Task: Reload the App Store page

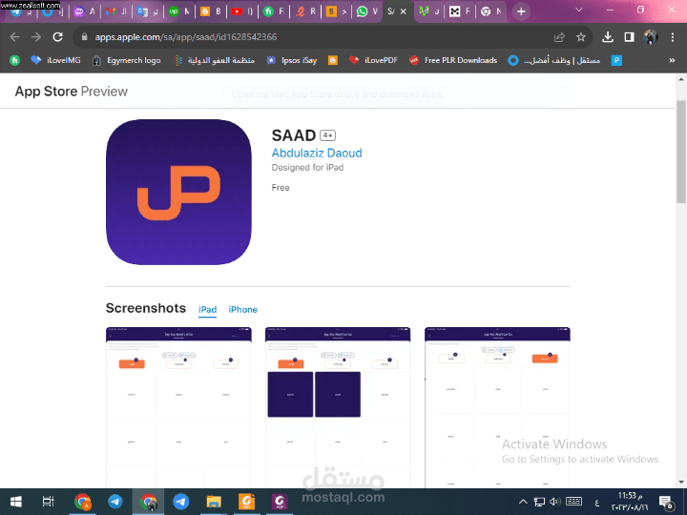Action: (x=58, y=37)
